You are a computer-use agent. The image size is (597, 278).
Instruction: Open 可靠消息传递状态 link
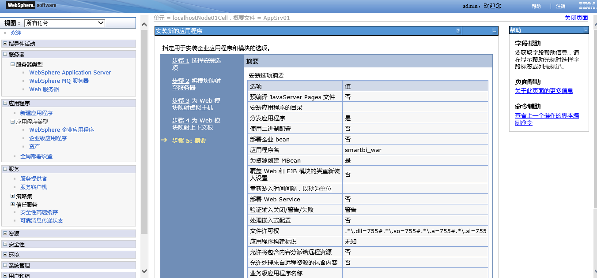[42, 221]
